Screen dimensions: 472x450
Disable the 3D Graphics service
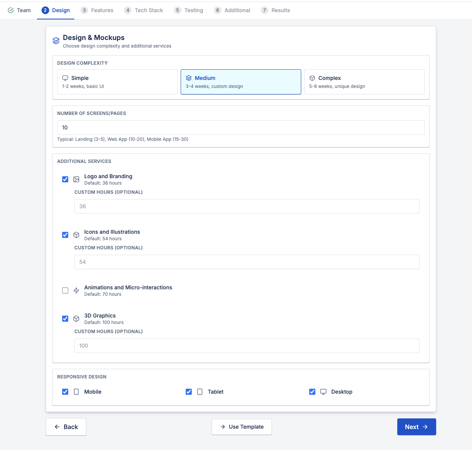tap(65, 319)
